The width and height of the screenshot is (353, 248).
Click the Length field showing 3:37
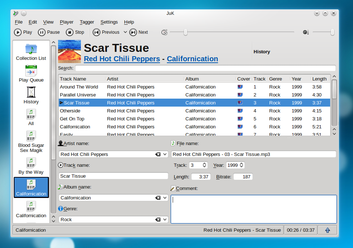coord(201,177)
